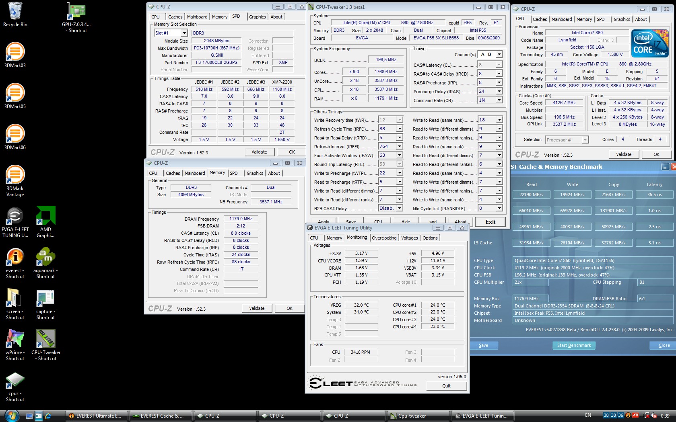The image size is (676, 422).
Task: Click Start Benchmark in EVEREST benchmark
Action: click(574, 345)
